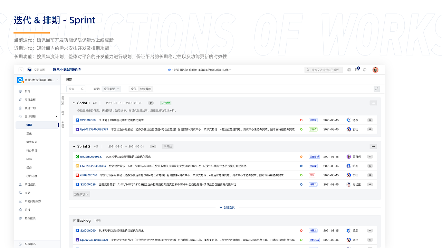
Task: Click 哈韵 assignee avatar
Action: 349,166
